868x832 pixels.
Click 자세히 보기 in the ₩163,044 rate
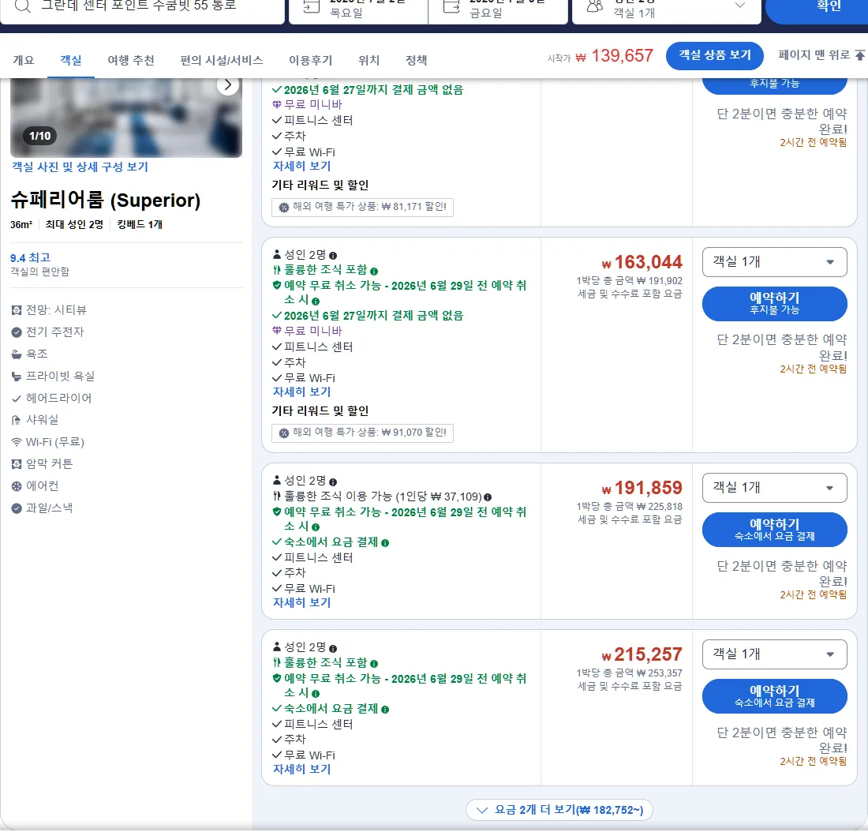[301, 392]
